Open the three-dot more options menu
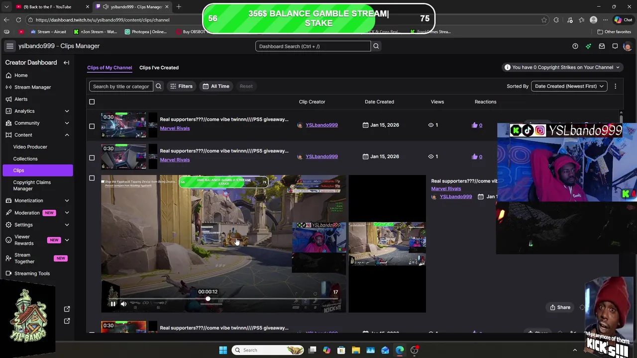 [x=615, y=86]
